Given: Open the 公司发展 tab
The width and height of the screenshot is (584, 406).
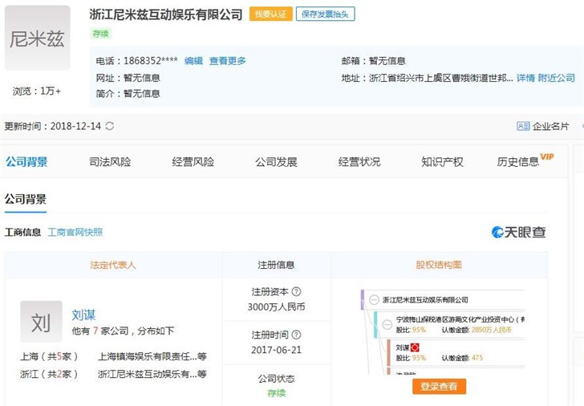Looking at the screenshot, I should pyautogui.click(x=276, y=162).
